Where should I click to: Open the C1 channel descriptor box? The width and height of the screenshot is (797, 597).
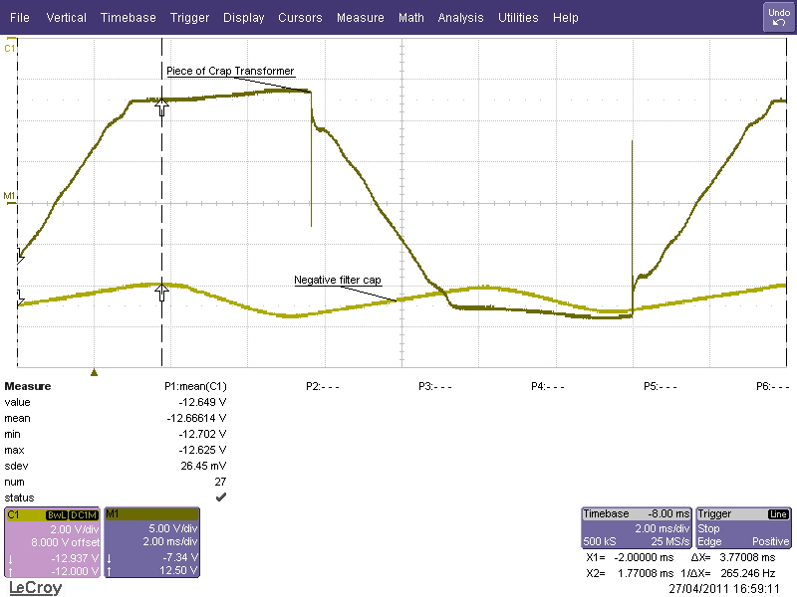(52, 542)
